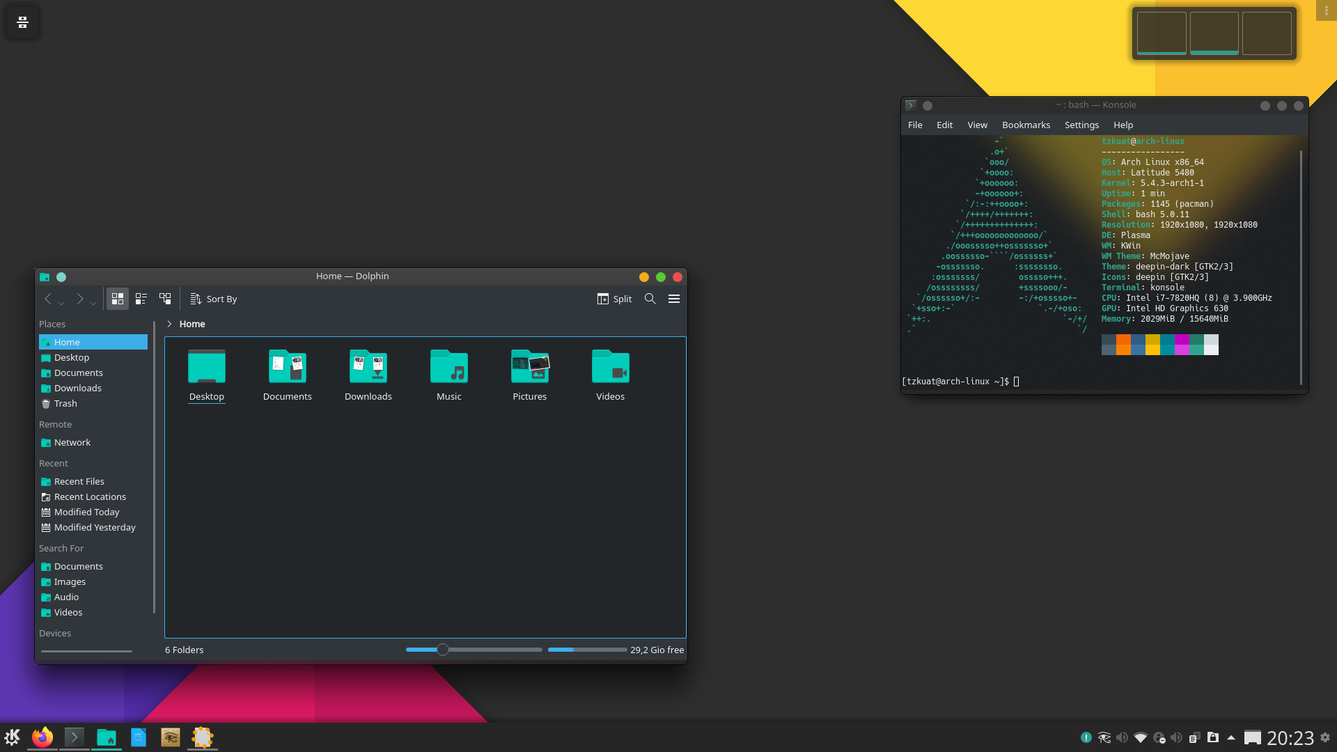Viewport: 1337px width, 752px height.
Task: Open Trash from the Places sidebar
Action: tap(65, 403)
